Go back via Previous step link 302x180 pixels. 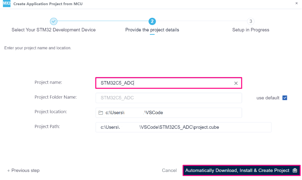tap(23, 170)
